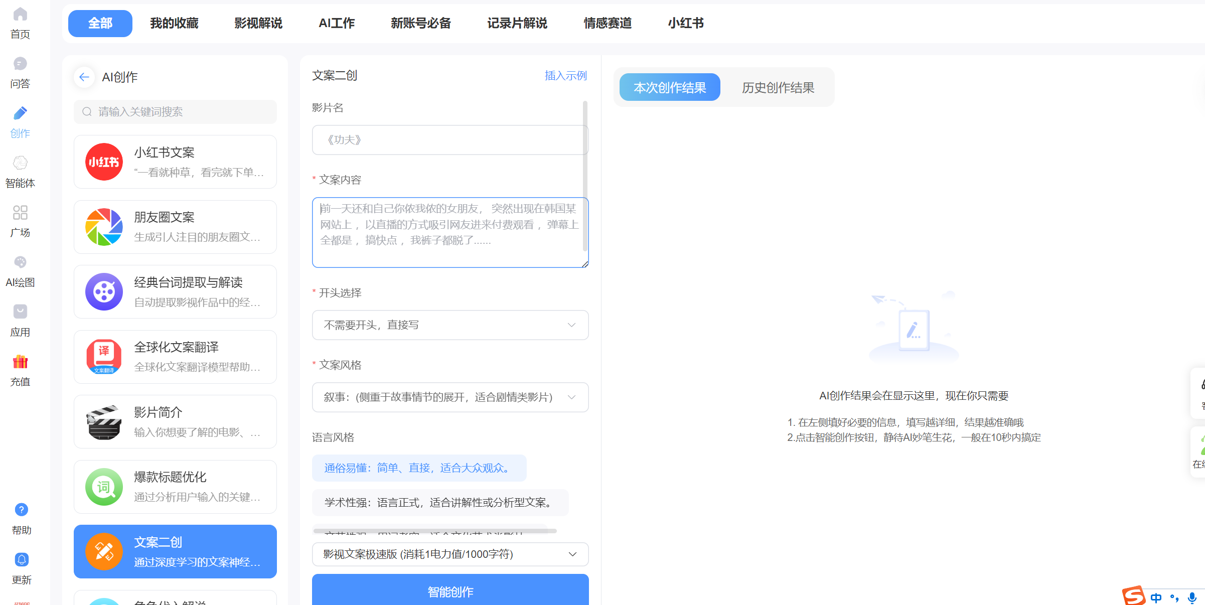
Task: Switch to the 我的收藏 tab
Action: (174, 23)
